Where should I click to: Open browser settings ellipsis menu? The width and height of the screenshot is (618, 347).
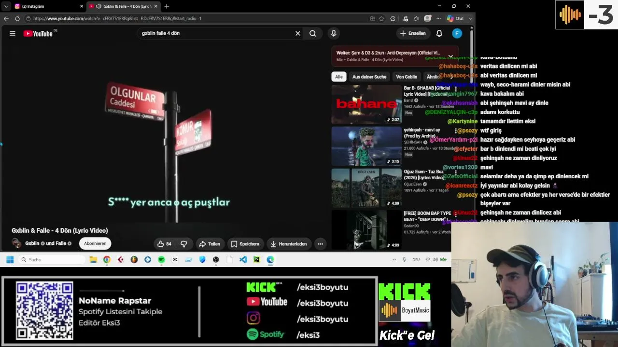click(x=438, y=18)
